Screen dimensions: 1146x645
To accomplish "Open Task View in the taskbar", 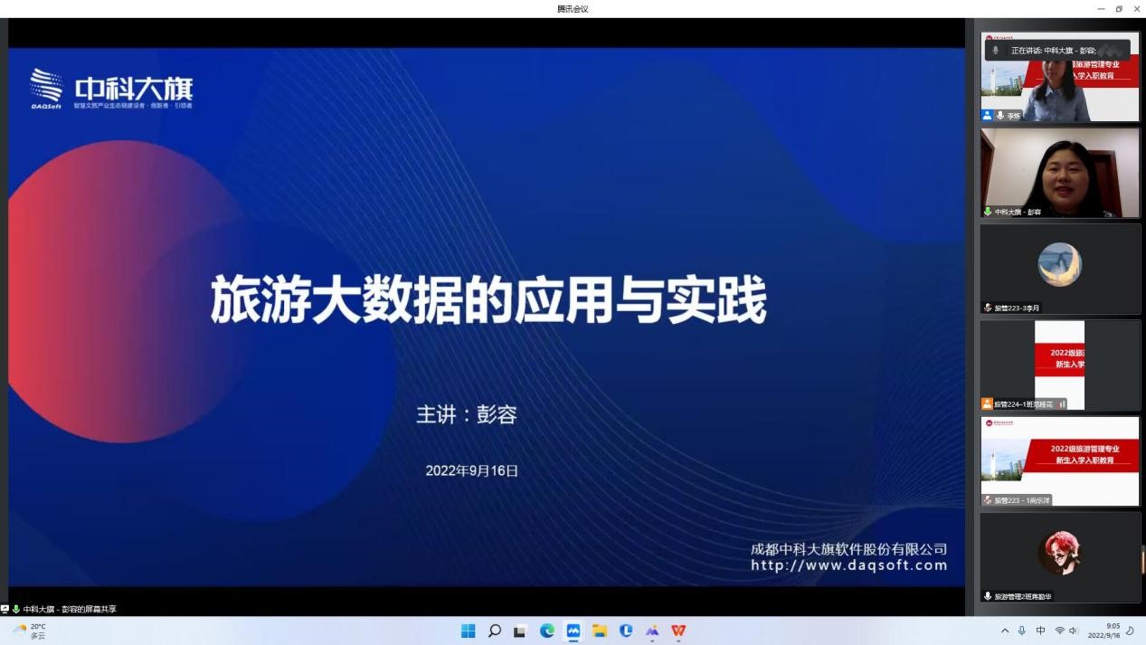I will click(520, 631).
